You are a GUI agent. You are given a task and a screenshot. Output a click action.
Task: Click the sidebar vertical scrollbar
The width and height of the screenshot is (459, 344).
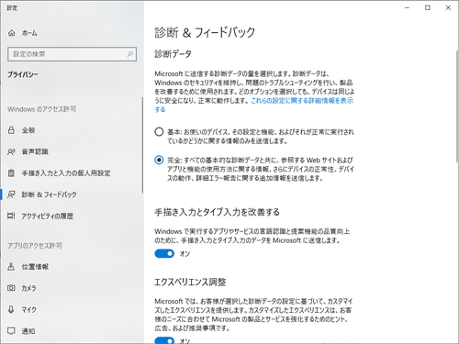pos(142,145)
